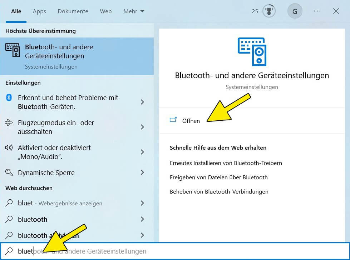
Task: Click the Systemeinstellungen label in preview pane
Action: click(x=252, y=87)
